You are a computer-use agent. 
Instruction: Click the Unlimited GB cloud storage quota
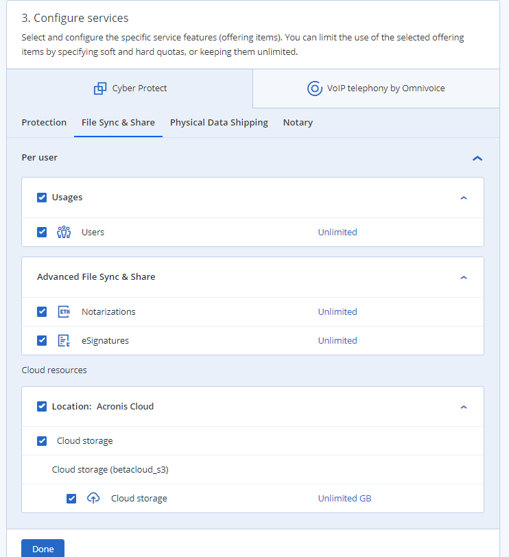tap(344, 498)
